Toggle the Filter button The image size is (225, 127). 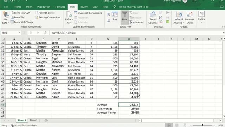point(125,17)
